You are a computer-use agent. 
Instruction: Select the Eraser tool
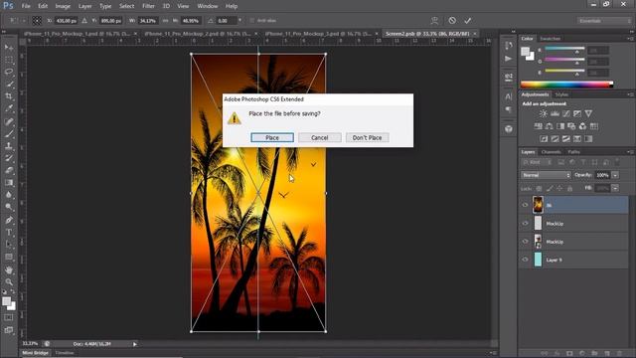click(x=9, y=170)
